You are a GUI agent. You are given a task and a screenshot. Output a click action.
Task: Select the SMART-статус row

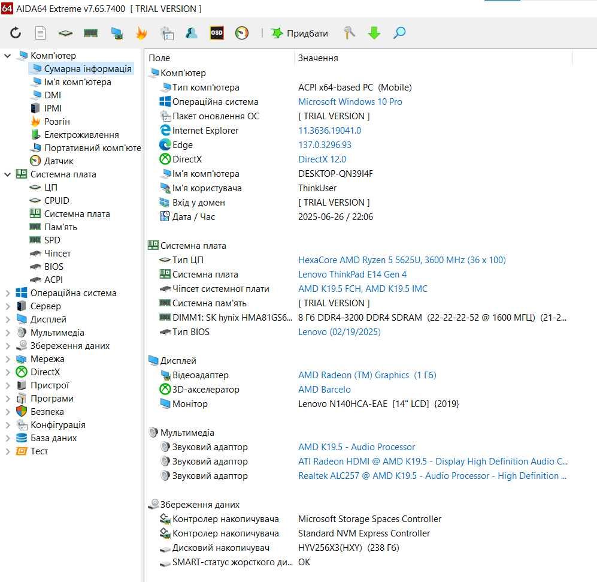[x=358, y=562]
